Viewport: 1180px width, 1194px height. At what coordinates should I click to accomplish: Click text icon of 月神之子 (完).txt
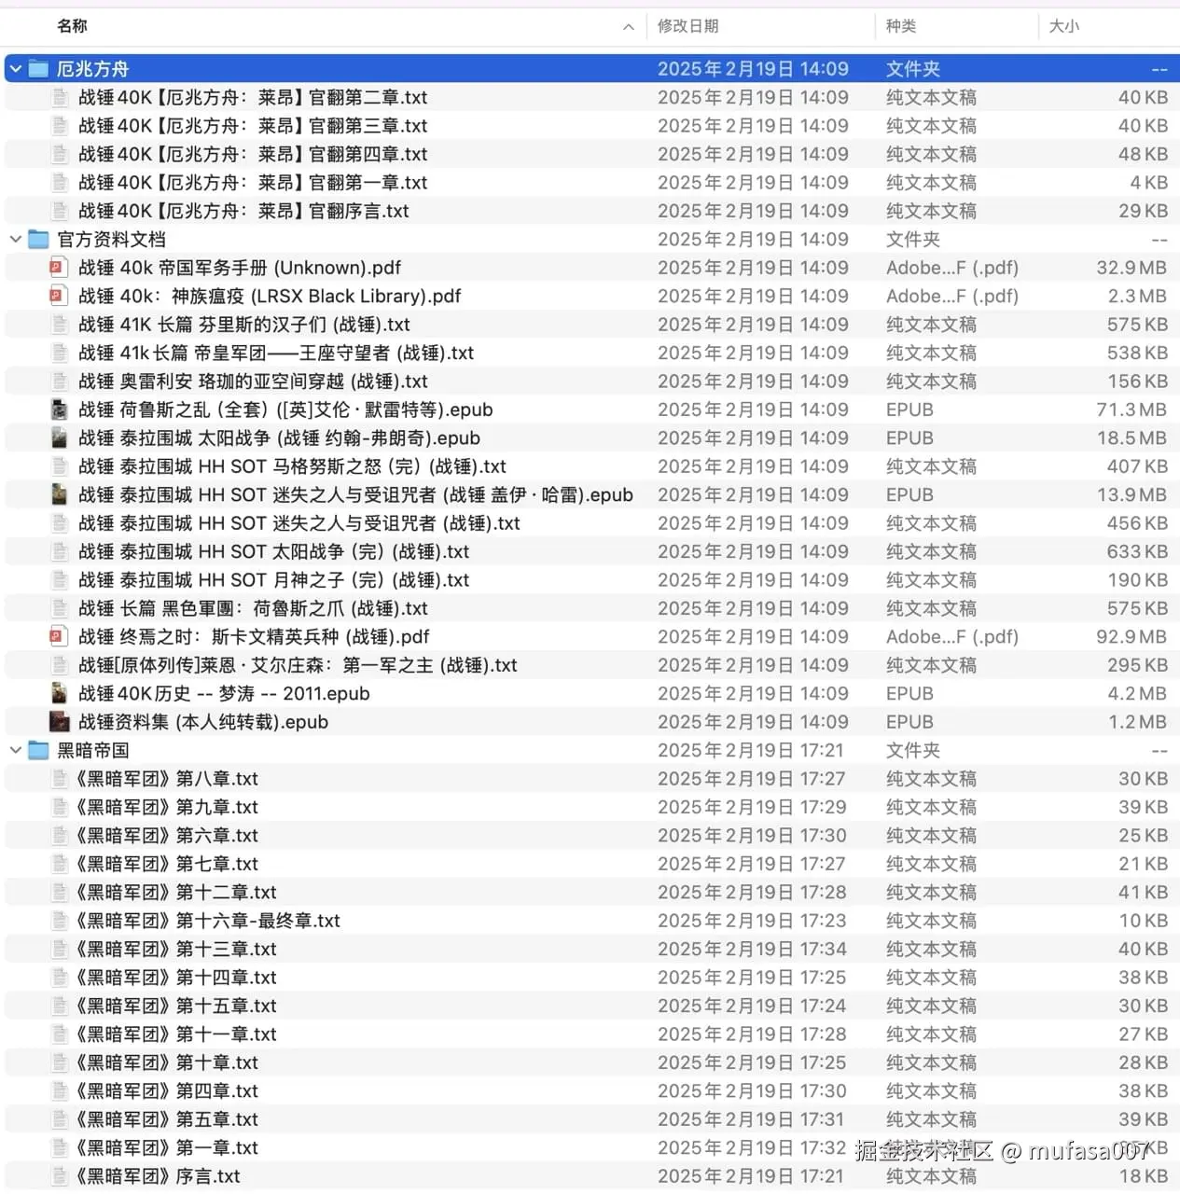pyautogui.click(x=60, y=580)
